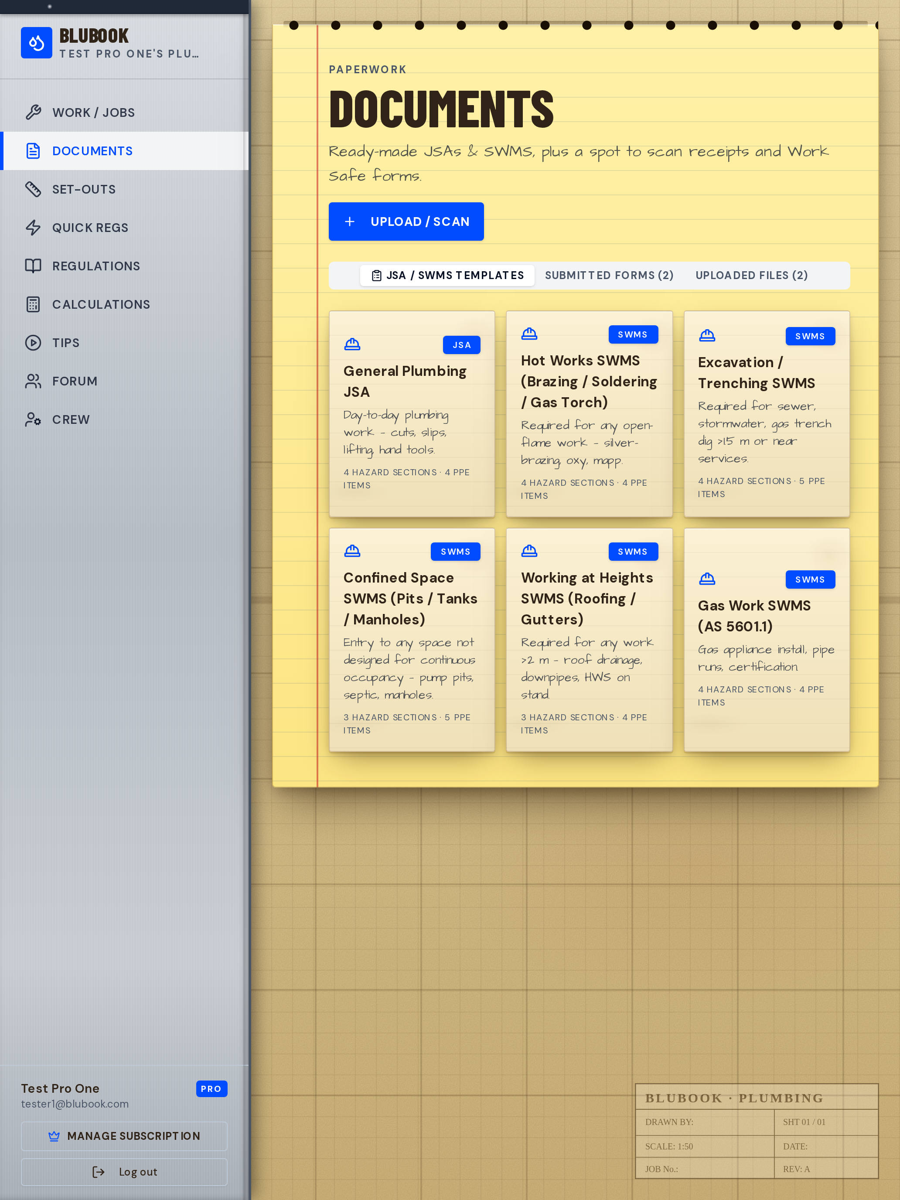Viewport: 900px width, 1200px height.
Task: Click the Tips sidebar entry
Action: click(124, 343)
